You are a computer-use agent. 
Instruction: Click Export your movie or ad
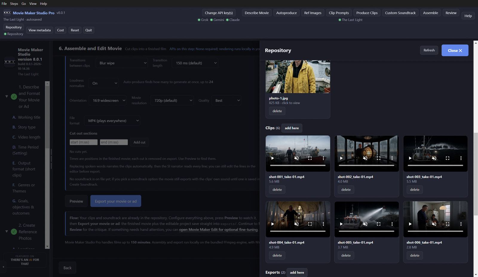(x=116, y=201)
